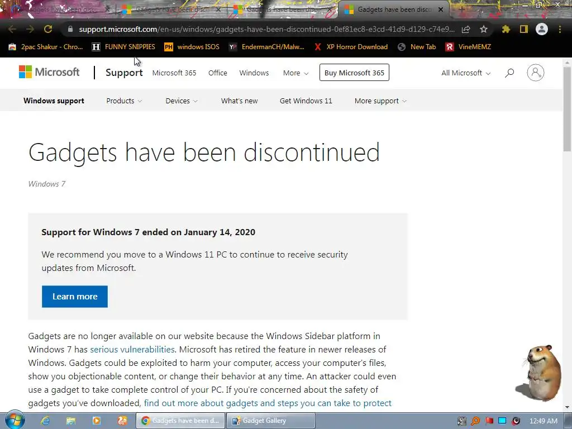Click the Windows support nav item
This screenshot has width=572, height=429.
[x=54, y=101]
